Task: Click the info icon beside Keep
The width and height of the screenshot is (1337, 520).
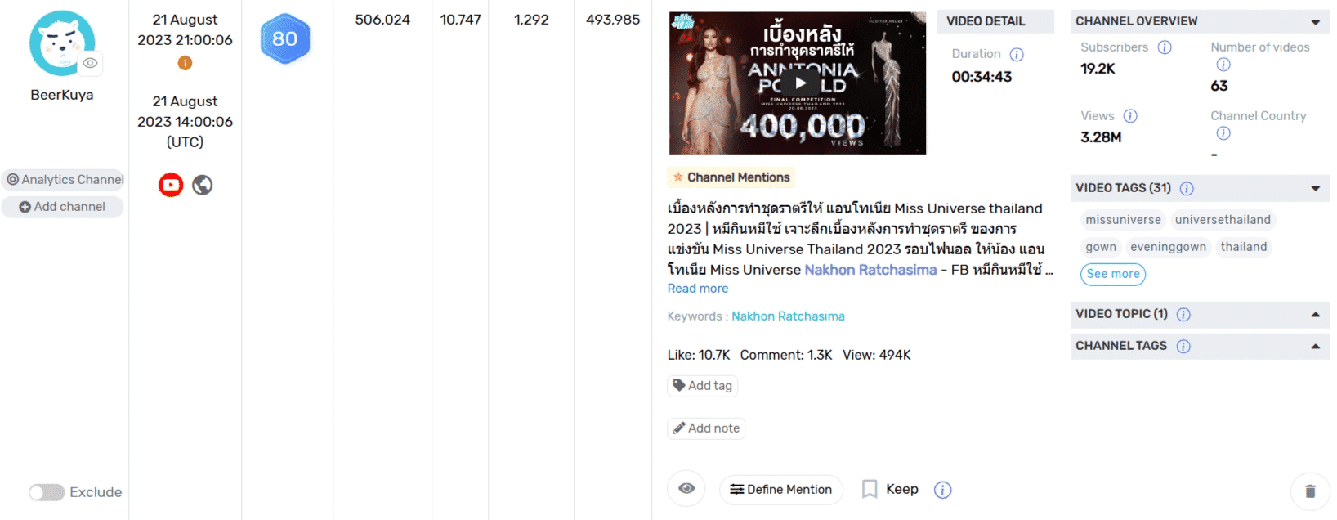Action: 942,490
